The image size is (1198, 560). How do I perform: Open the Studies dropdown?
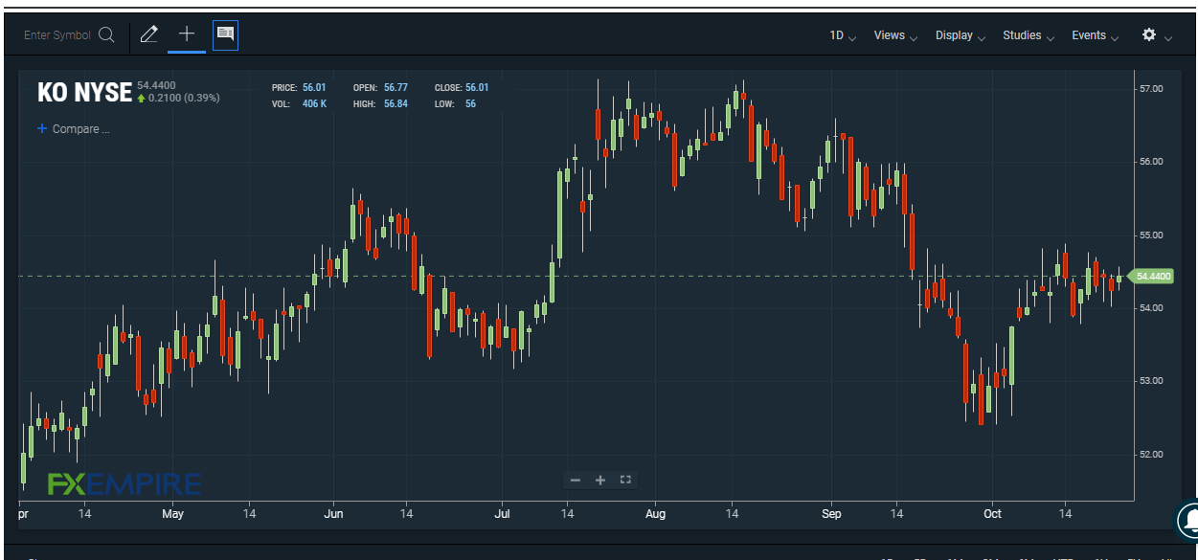click(1028, 35)
